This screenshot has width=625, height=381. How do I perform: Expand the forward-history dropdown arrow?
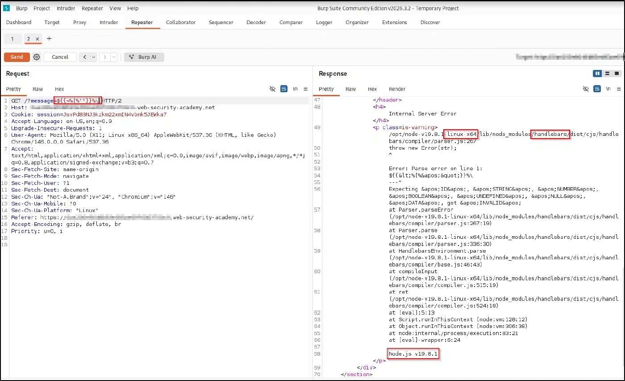click(x=114, y=57)
